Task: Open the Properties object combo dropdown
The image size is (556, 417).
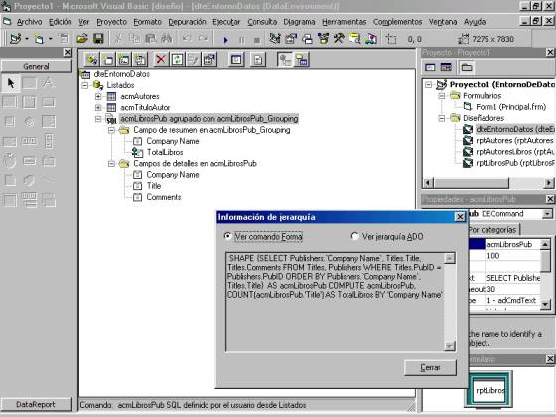Action: 547,213
